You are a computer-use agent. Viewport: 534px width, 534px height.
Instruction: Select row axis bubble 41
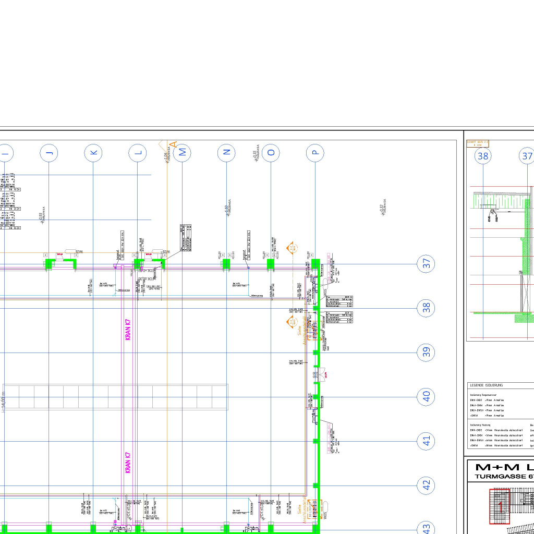click(x=427, y=442)
